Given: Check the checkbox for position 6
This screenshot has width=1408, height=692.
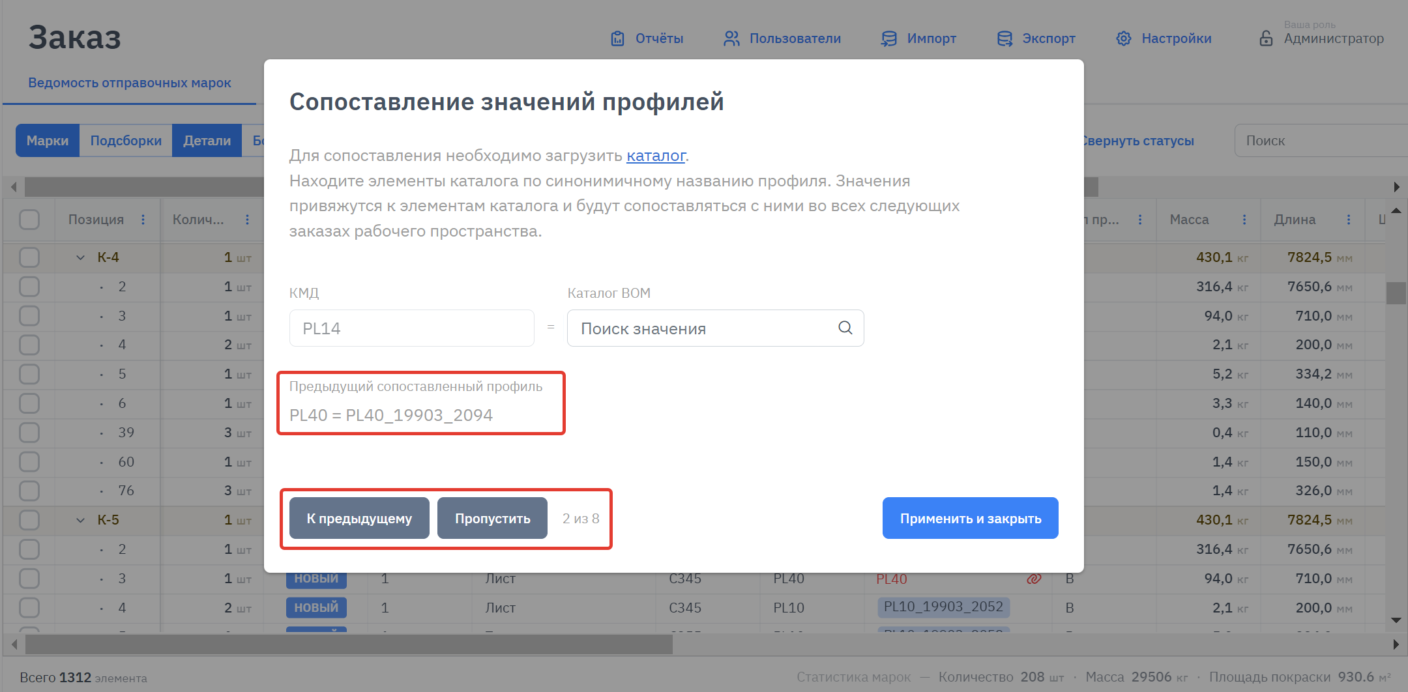Looking at the screenshot, I should pos(29,403).
